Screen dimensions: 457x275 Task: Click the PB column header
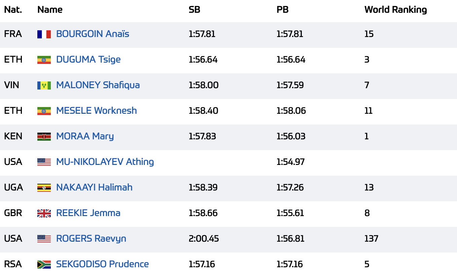point(282,10)
